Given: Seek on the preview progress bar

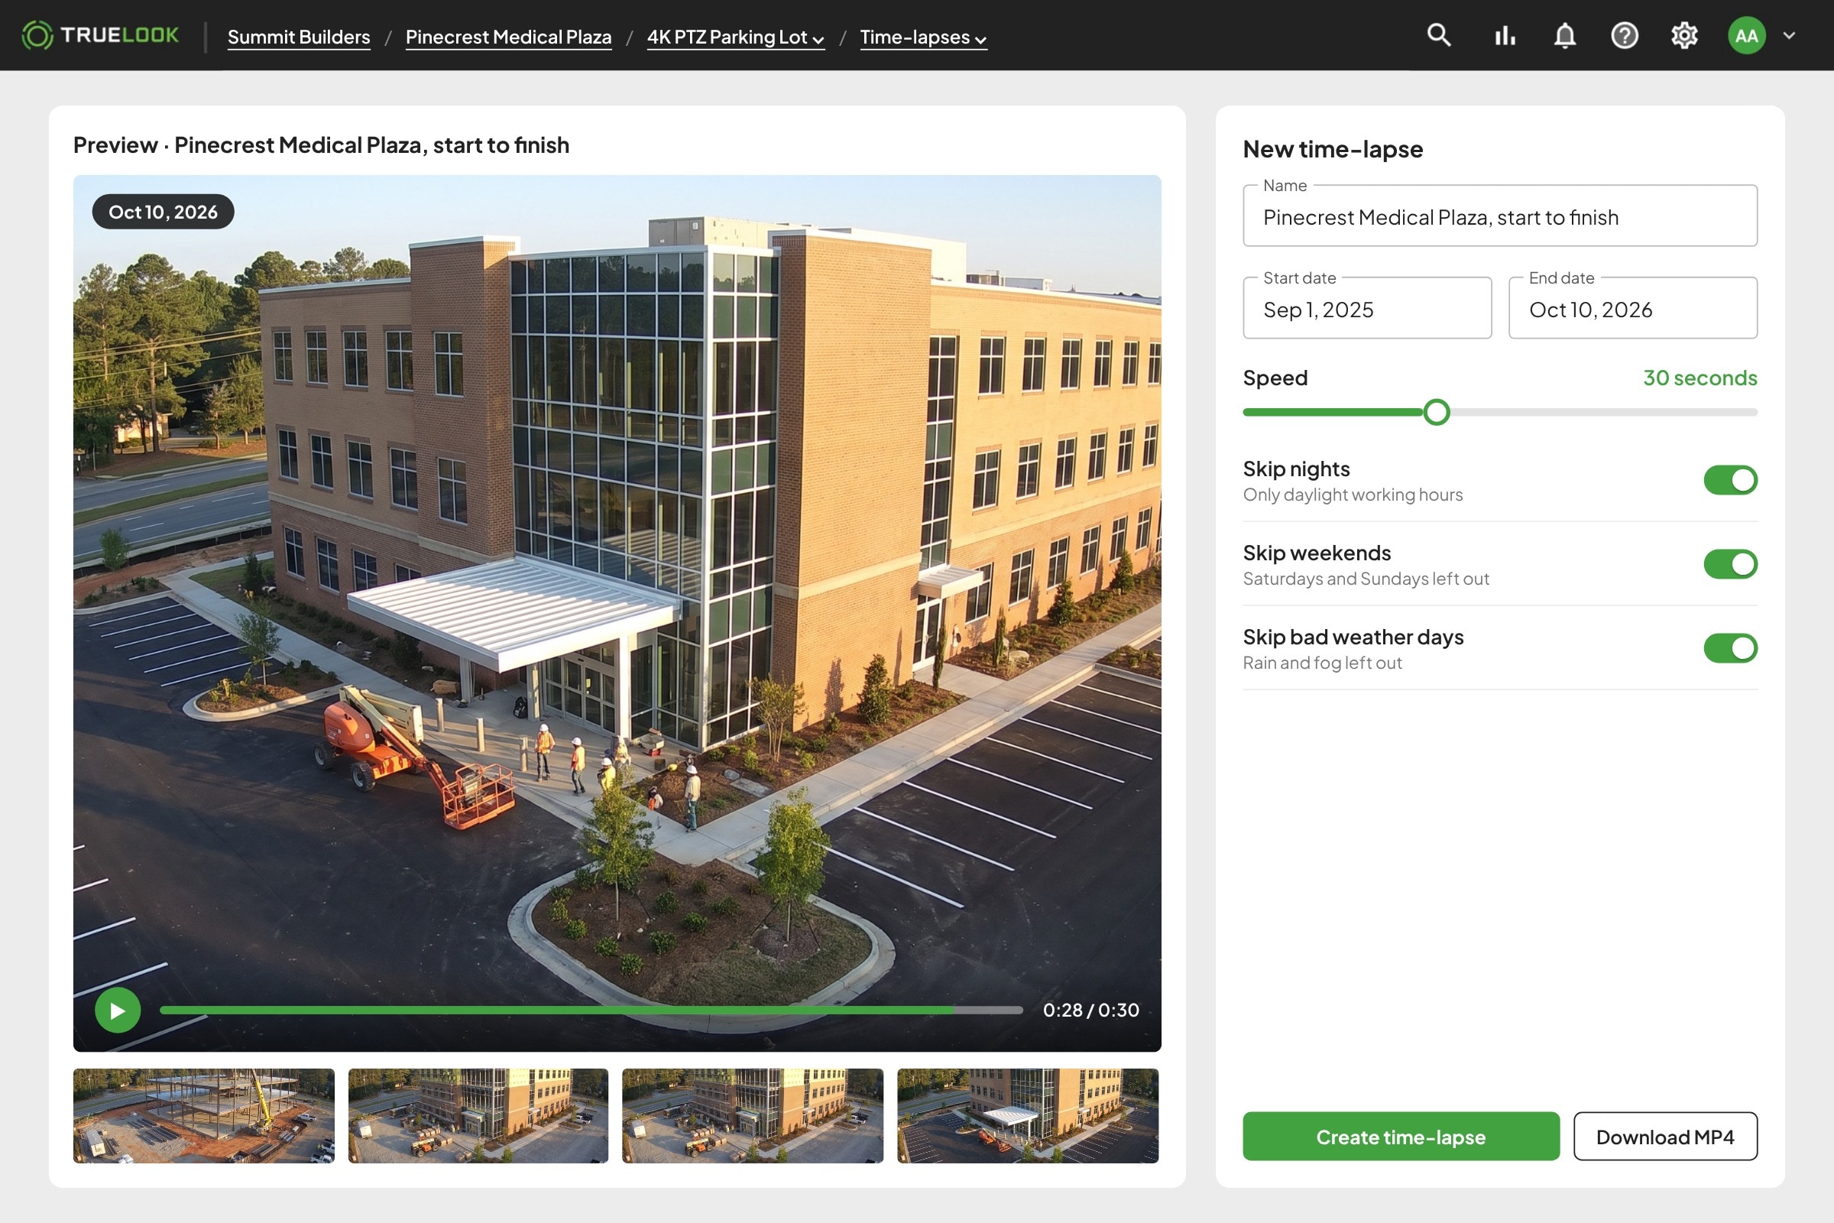Looking at the screenshot, I should (x=591, y=1010).
